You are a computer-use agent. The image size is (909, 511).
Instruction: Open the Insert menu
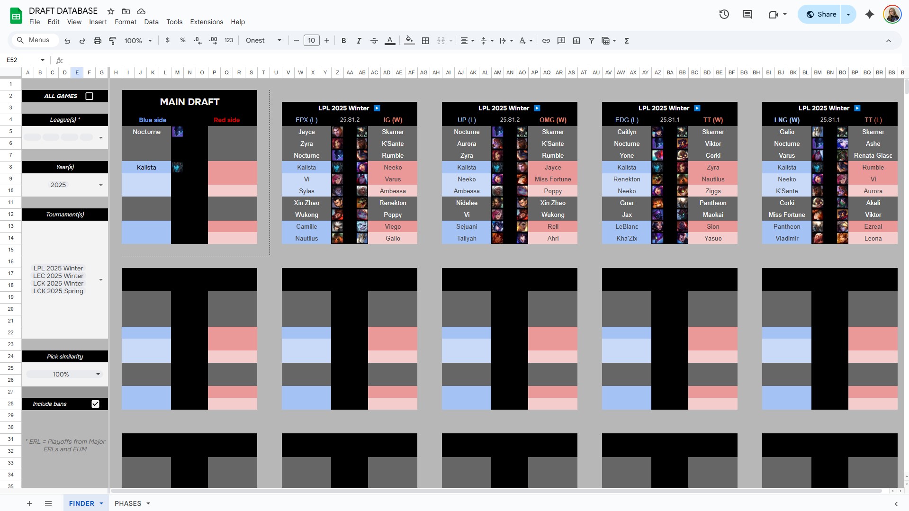pyautogui.click(x=98, y=22)
